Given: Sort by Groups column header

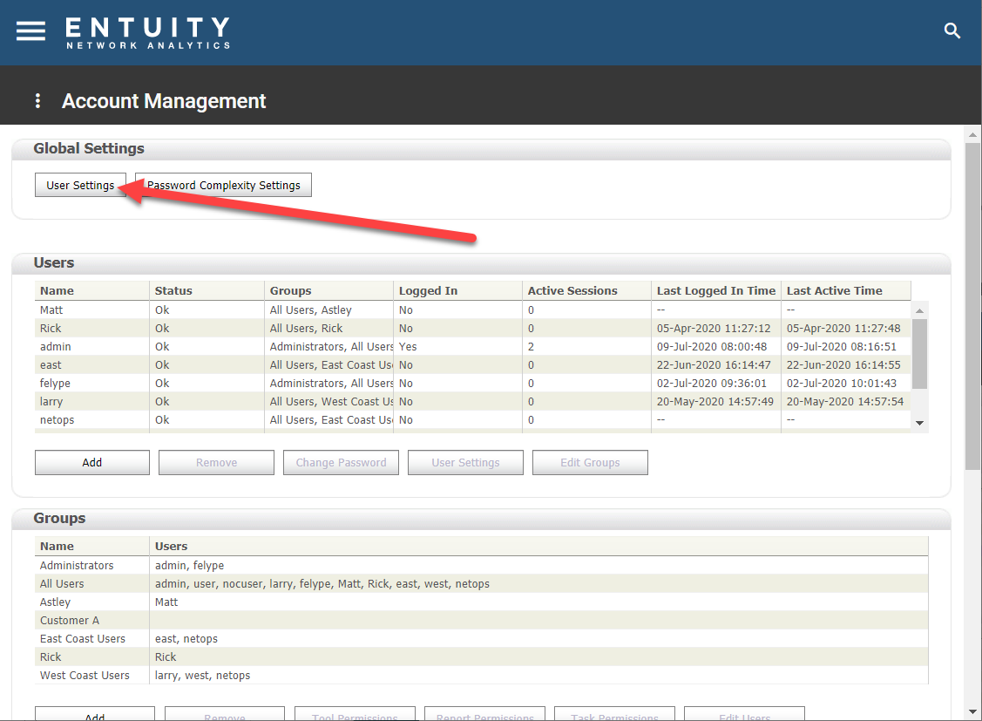Looking at the screenshot, I should [328, 290].
